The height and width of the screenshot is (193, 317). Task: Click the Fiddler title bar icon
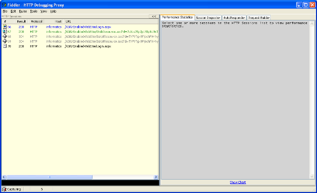point(4,5)
